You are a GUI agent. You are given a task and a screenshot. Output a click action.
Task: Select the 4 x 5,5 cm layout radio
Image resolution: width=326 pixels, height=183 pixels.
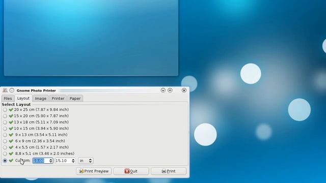pos(5,147)
